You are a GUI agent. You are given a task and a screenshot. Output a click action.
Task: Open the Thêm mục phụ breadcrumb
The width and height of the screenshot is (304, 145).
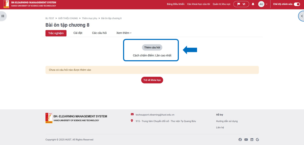89,19
